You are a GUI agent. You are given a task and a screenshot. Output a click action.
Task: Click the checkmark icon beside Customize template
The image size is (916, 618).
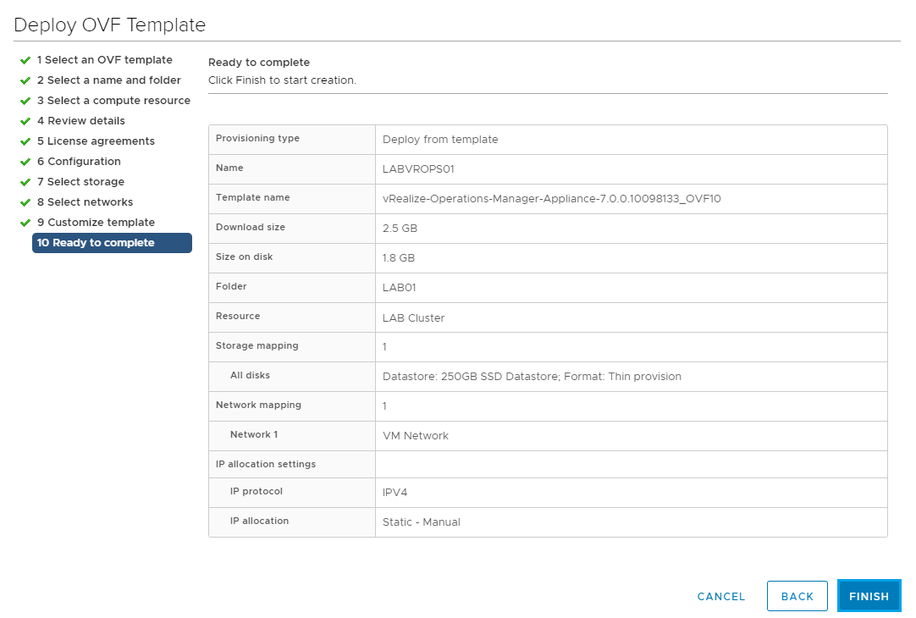tap(25, 223)
